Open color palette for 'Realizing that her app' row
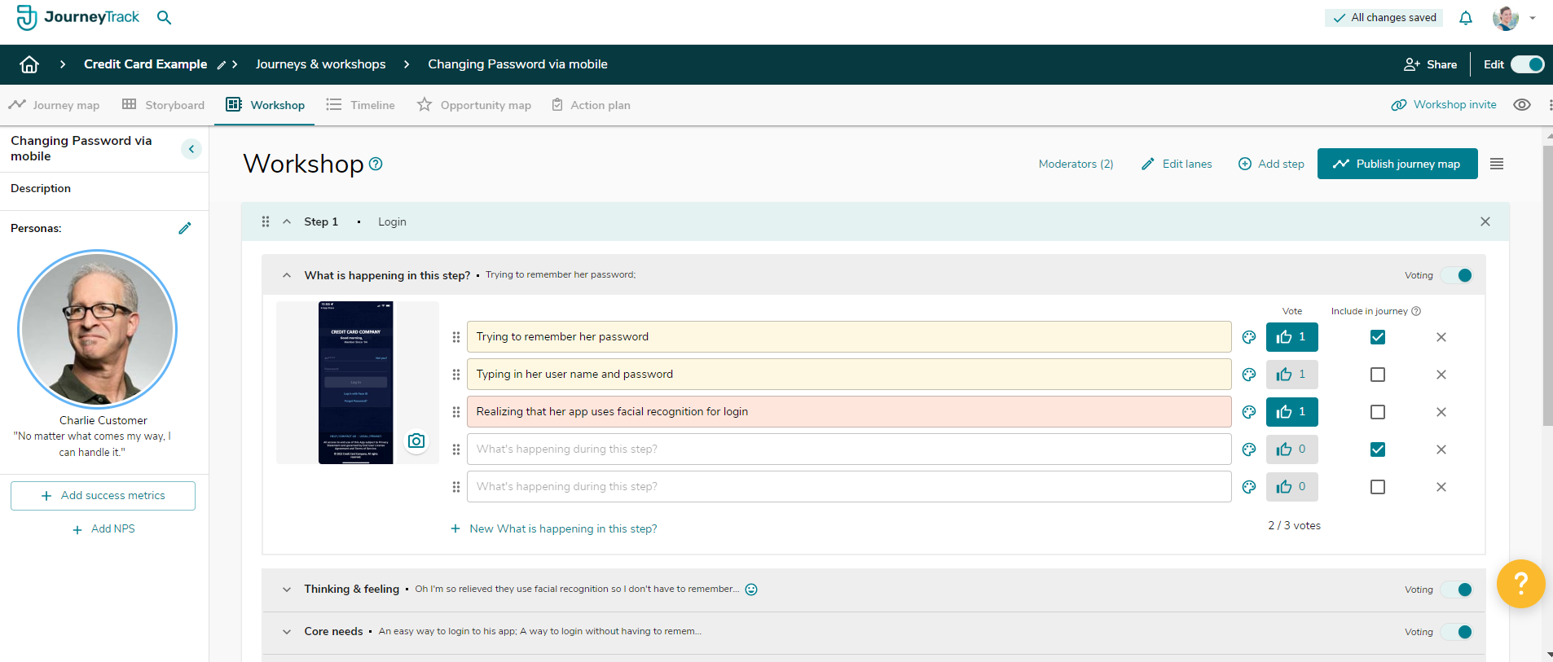 [x=1249, y=412]
